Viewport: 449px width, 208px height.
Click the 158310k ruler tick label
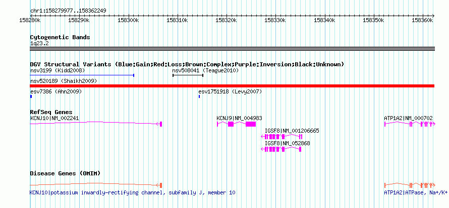pos(177,20)
